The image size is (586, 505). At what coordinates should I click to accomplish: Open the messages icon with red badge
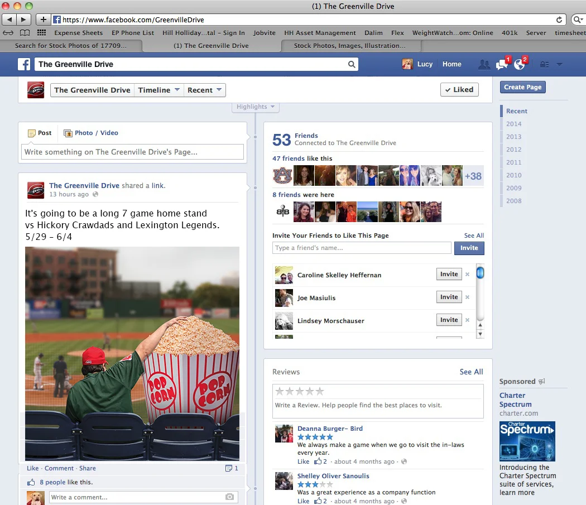[x=502, y=64]
